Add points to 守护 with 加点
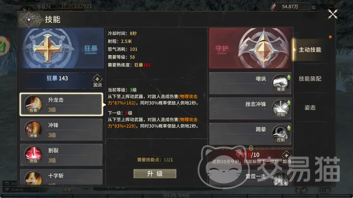The width and height of the screenshot is (353, 198). [286, 158]
